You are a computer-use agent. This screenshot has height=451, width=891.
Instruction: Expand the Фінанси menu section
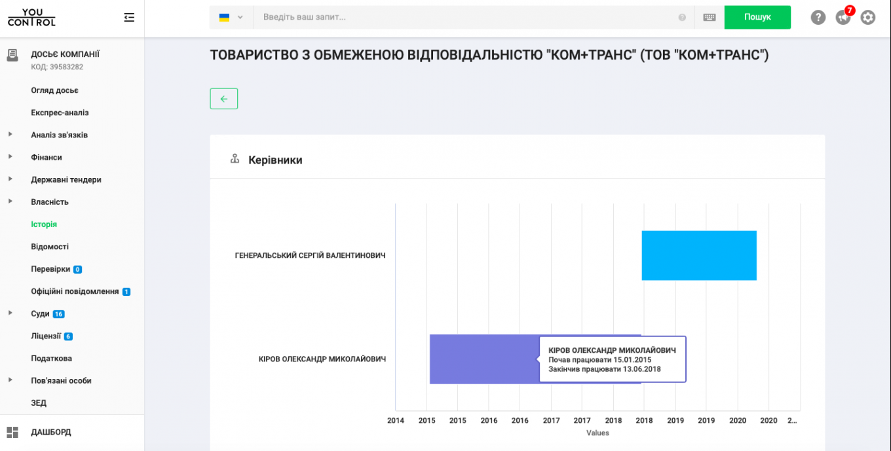point(10,157)
